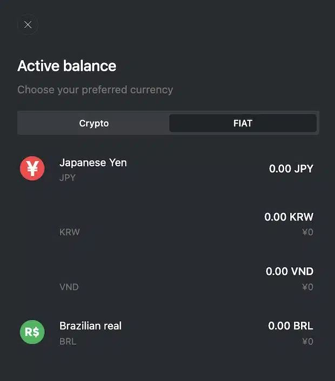Screen dimensions: 335x381
Task: Select the Brazilian real currency name
Action: [x=90, y=326]
